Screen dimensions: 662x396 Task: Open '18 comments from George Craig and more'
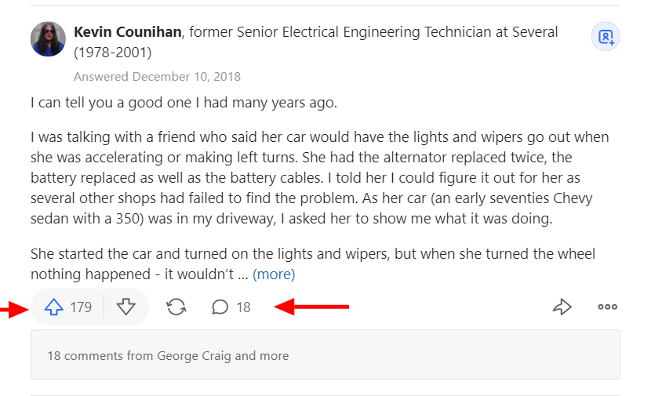168,355
